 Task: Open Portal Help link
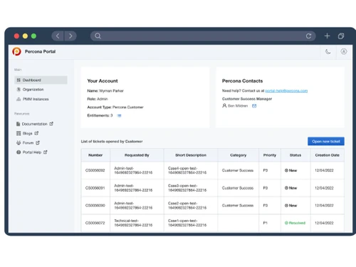(x=32, y=152)
